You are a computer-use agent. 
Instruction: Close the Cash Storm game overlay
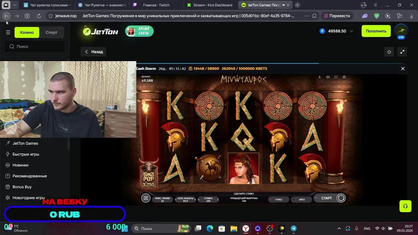(x=403, y=69)
